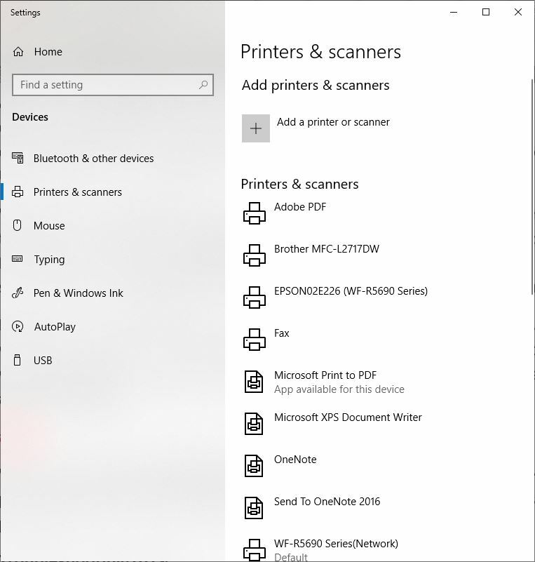Click Add a printer or scanner label
This screenshot has height=562, width=535.
(x=333, y=122)
